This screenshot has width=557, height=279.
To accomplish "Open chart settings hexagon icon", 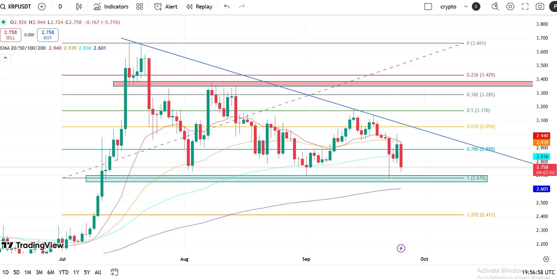I will point(510,7).
